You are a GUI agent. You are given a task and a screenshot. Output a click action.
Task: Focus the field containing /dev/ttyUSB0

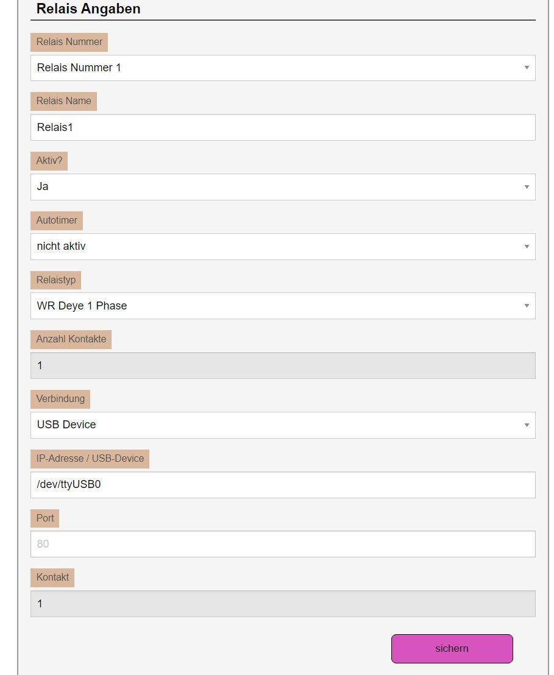pos(283,484)
